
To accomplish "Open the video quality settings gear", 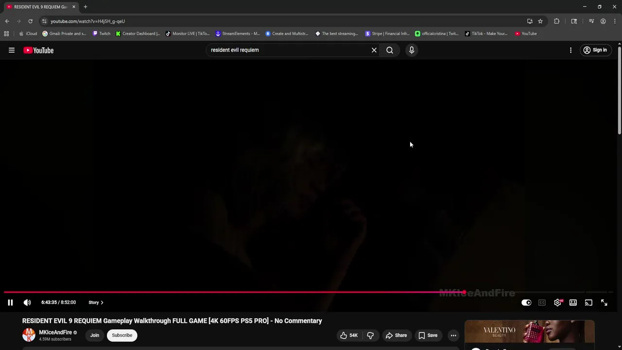I will click(558, 302).
